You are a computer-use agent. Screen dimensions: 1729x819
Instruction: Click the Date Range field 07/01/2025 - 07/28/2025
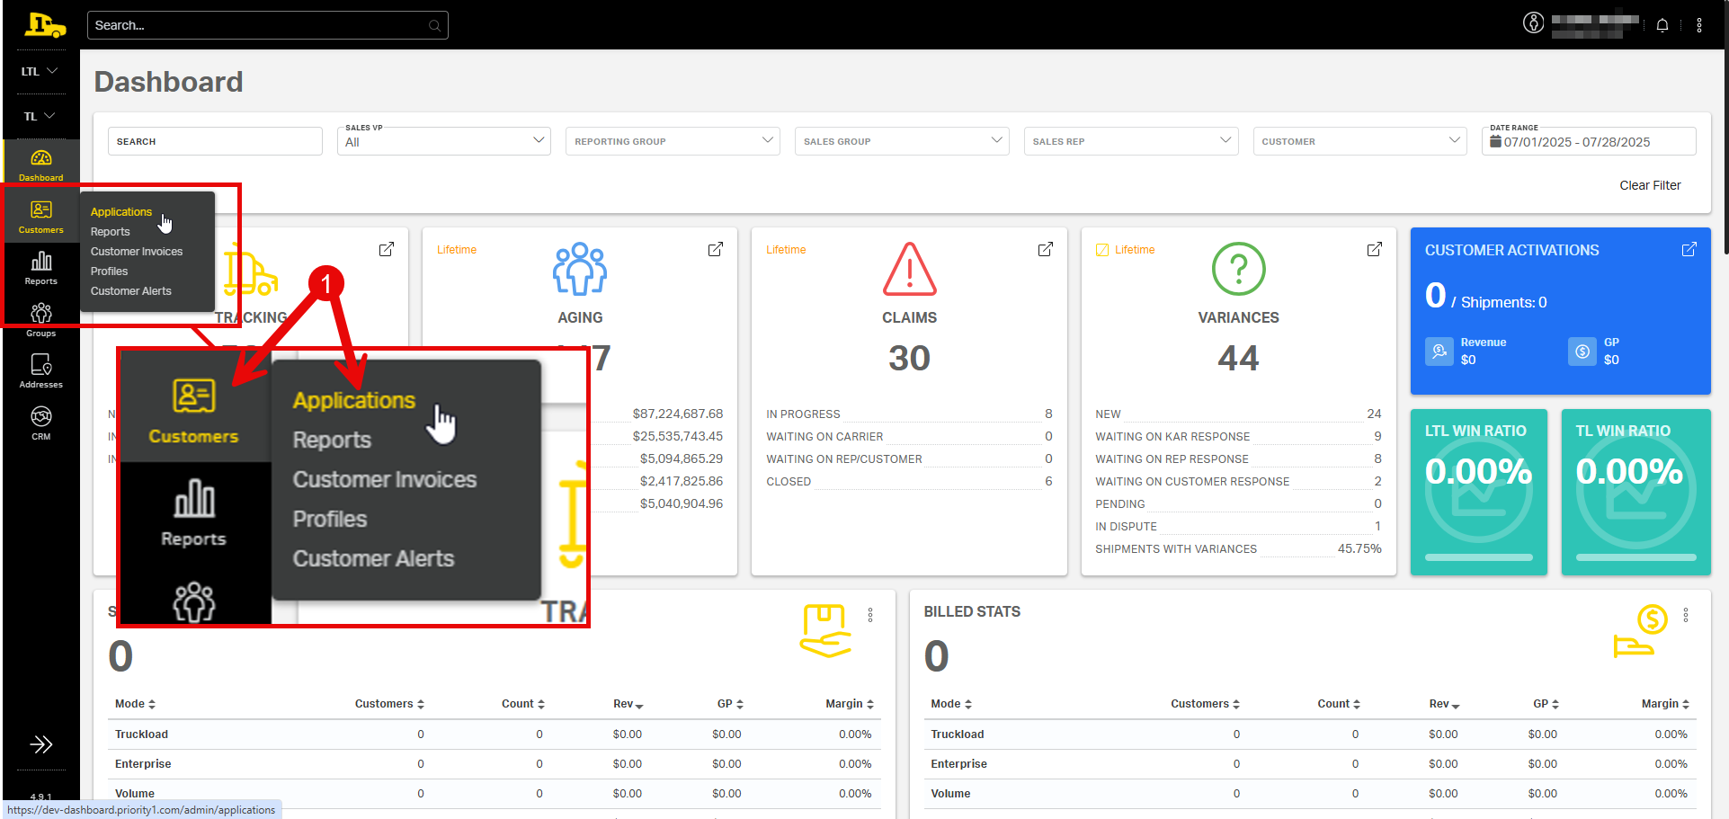(1589, 141)
